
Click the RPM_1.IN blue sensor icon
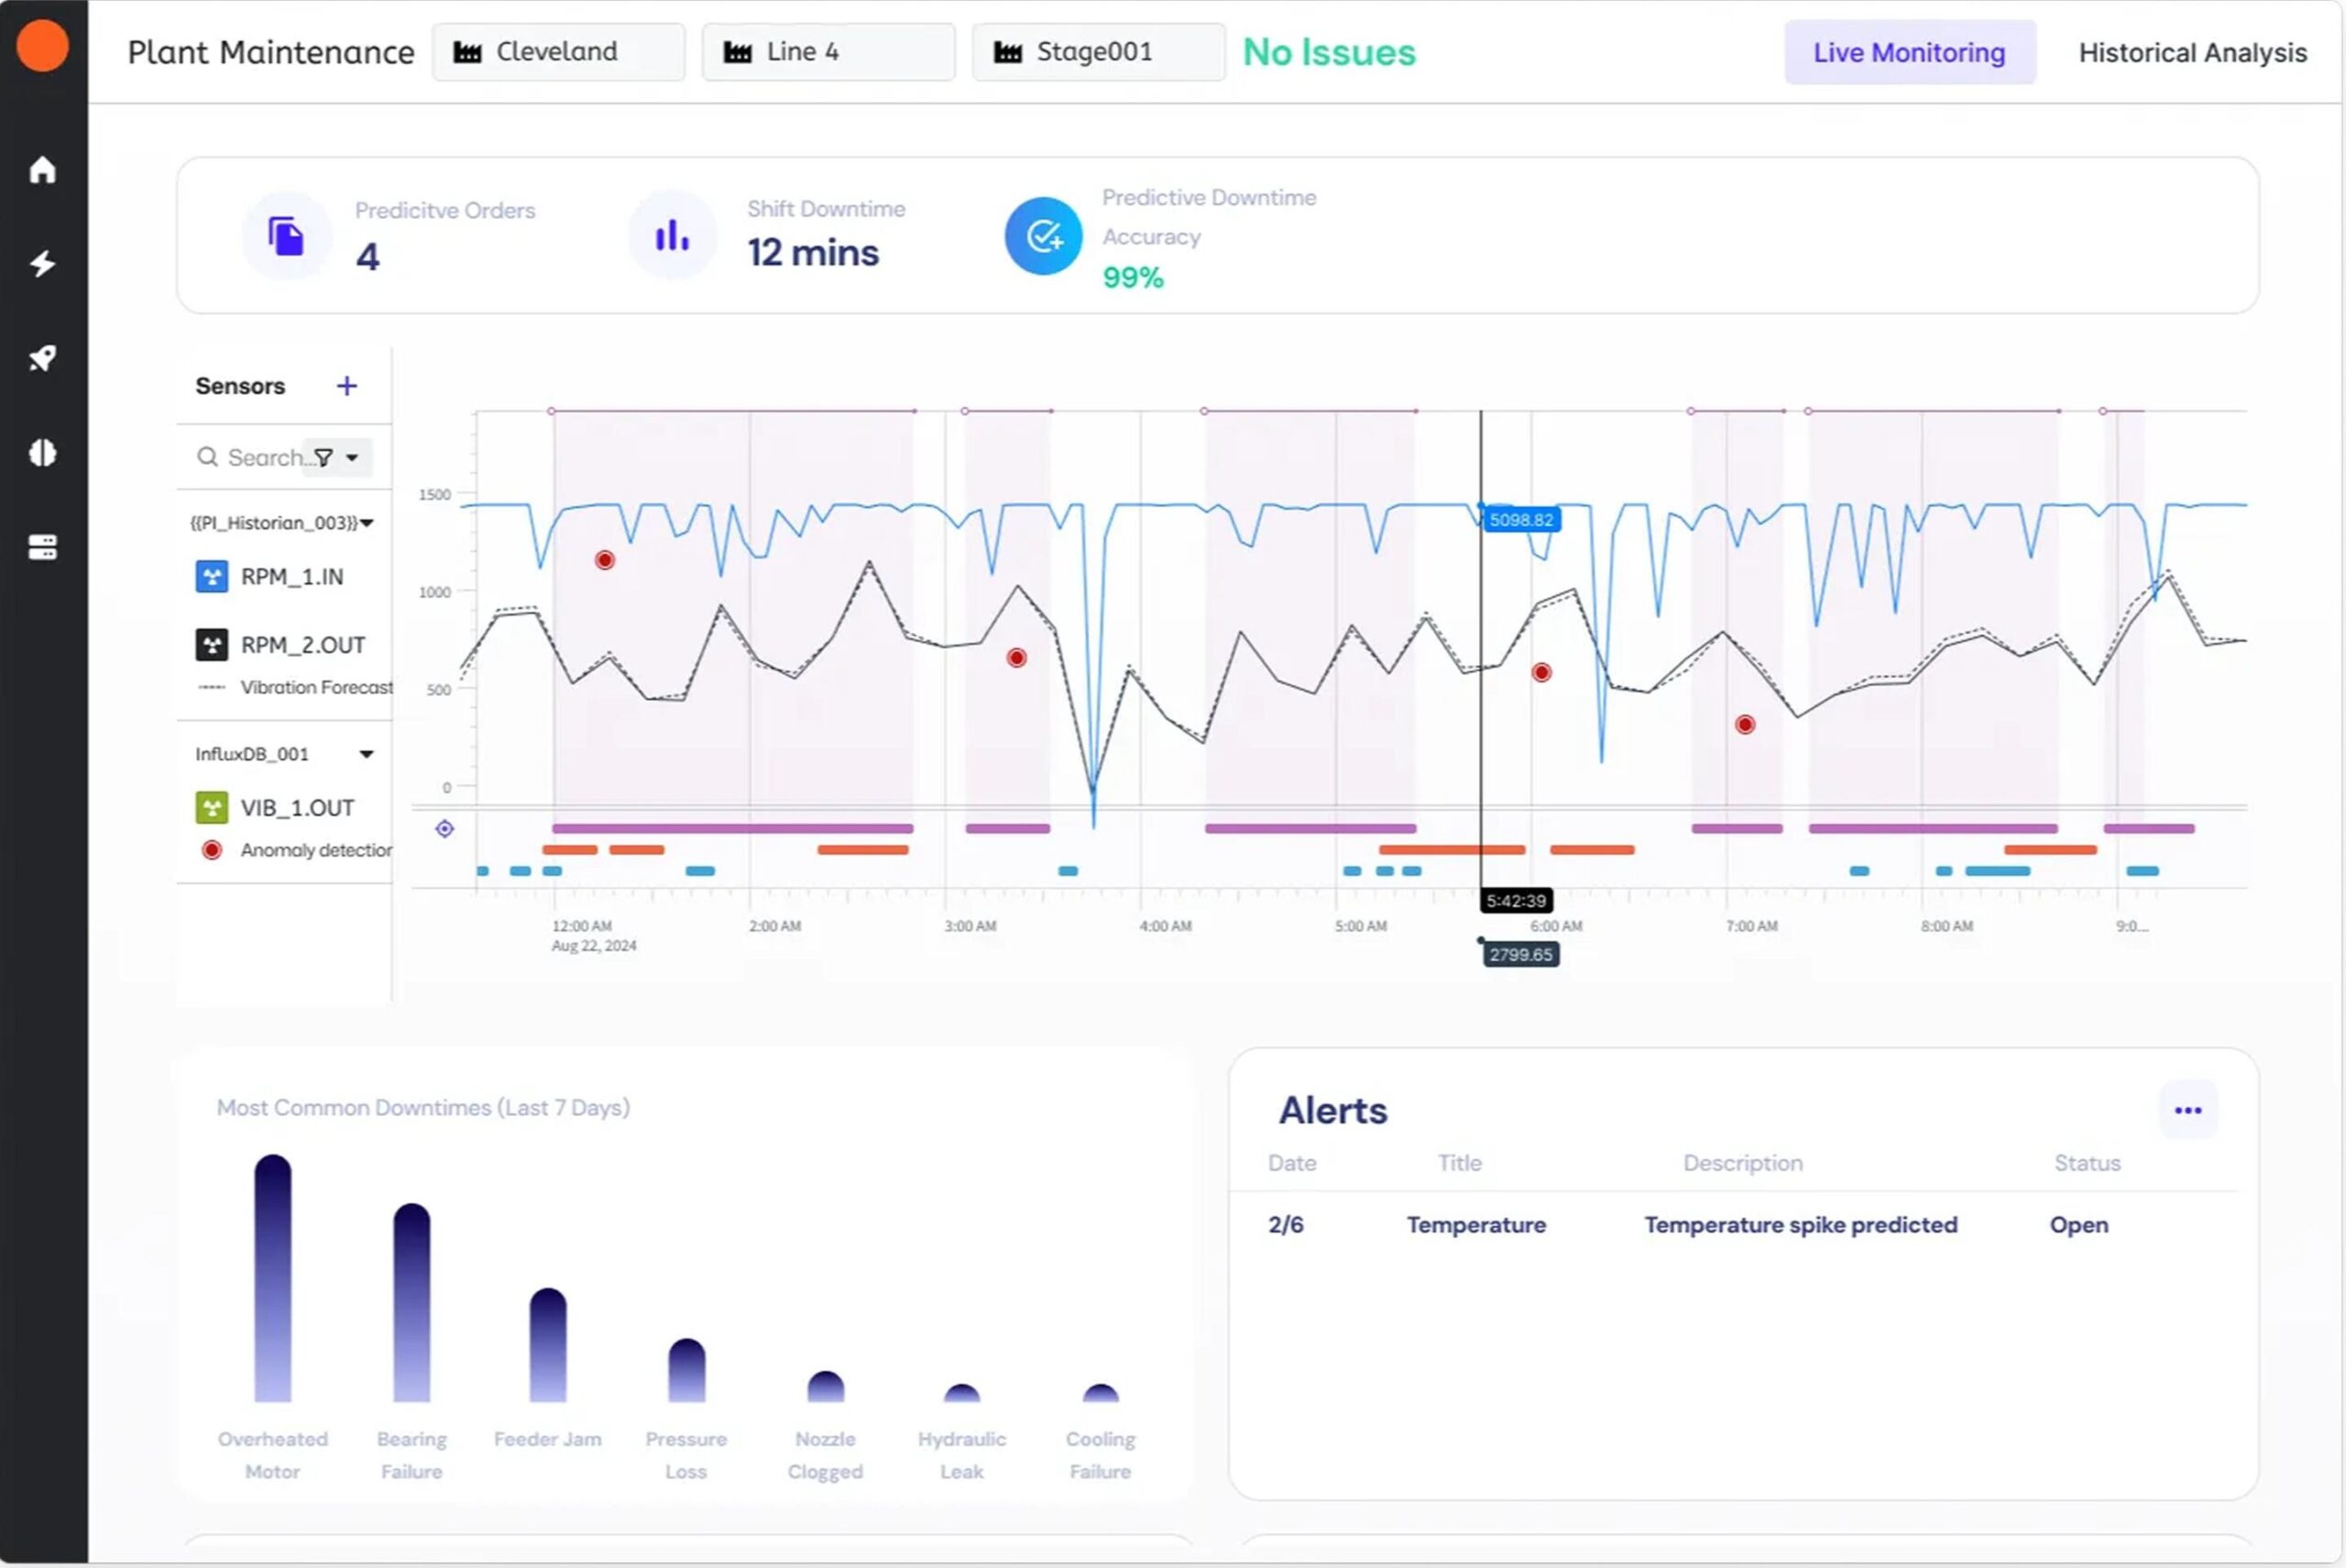click(x=211, y=577)
